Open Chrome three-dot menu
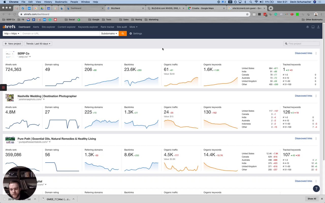The height and width of the screenshot is (203, 325). (321, 14)
